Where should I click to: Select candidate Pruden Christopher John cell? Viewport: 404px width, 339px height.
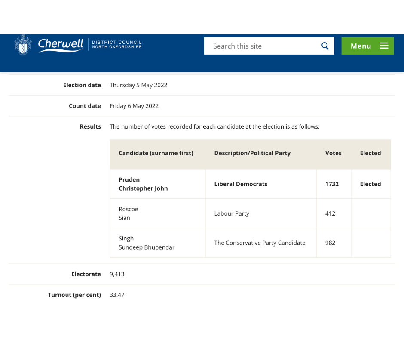(143, 184)
